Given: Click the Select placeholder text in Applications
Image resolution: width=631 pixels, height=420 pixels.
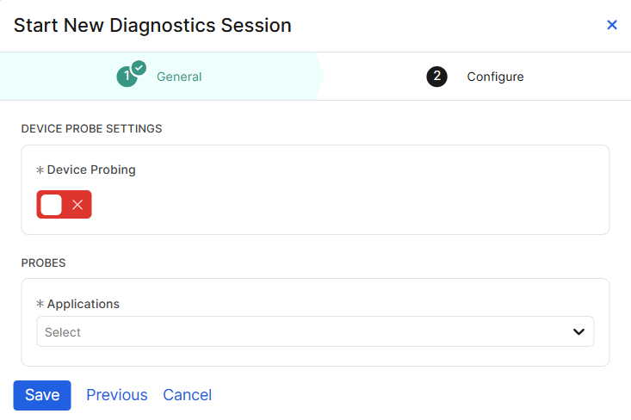Looking at the screenshot, I should click(63, 332).
